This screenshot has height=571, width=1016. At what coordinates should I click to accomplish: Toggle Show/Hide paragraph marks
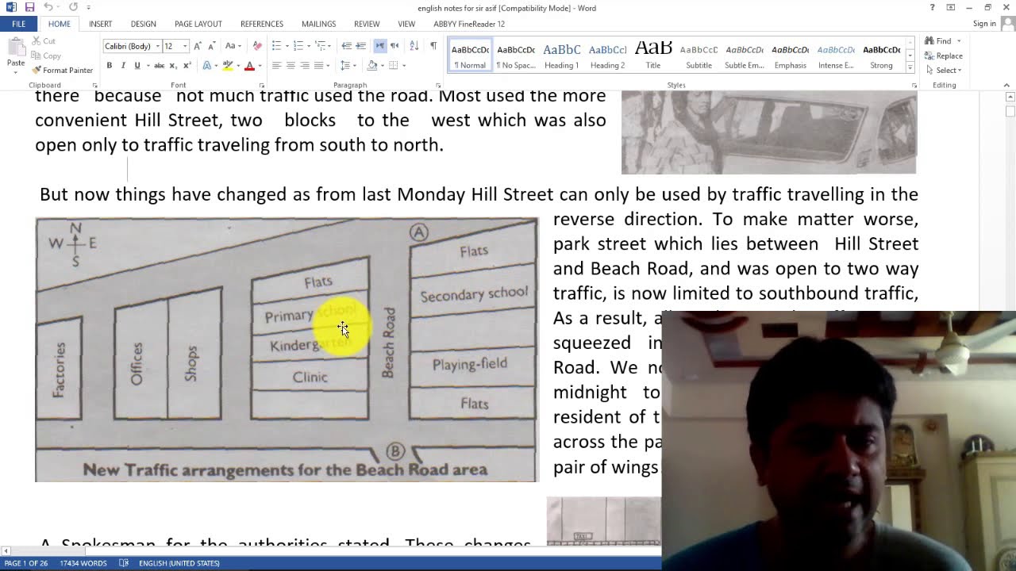(433, 46)
